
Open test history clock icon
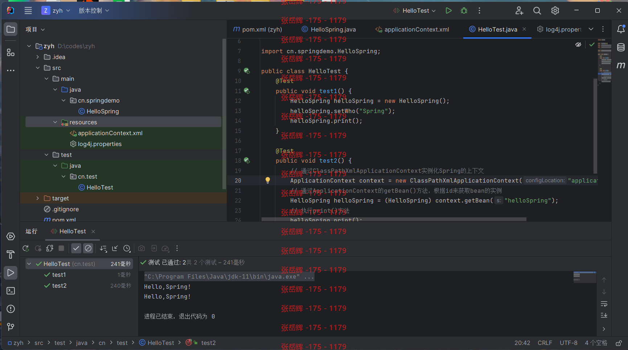pos(127,249)
